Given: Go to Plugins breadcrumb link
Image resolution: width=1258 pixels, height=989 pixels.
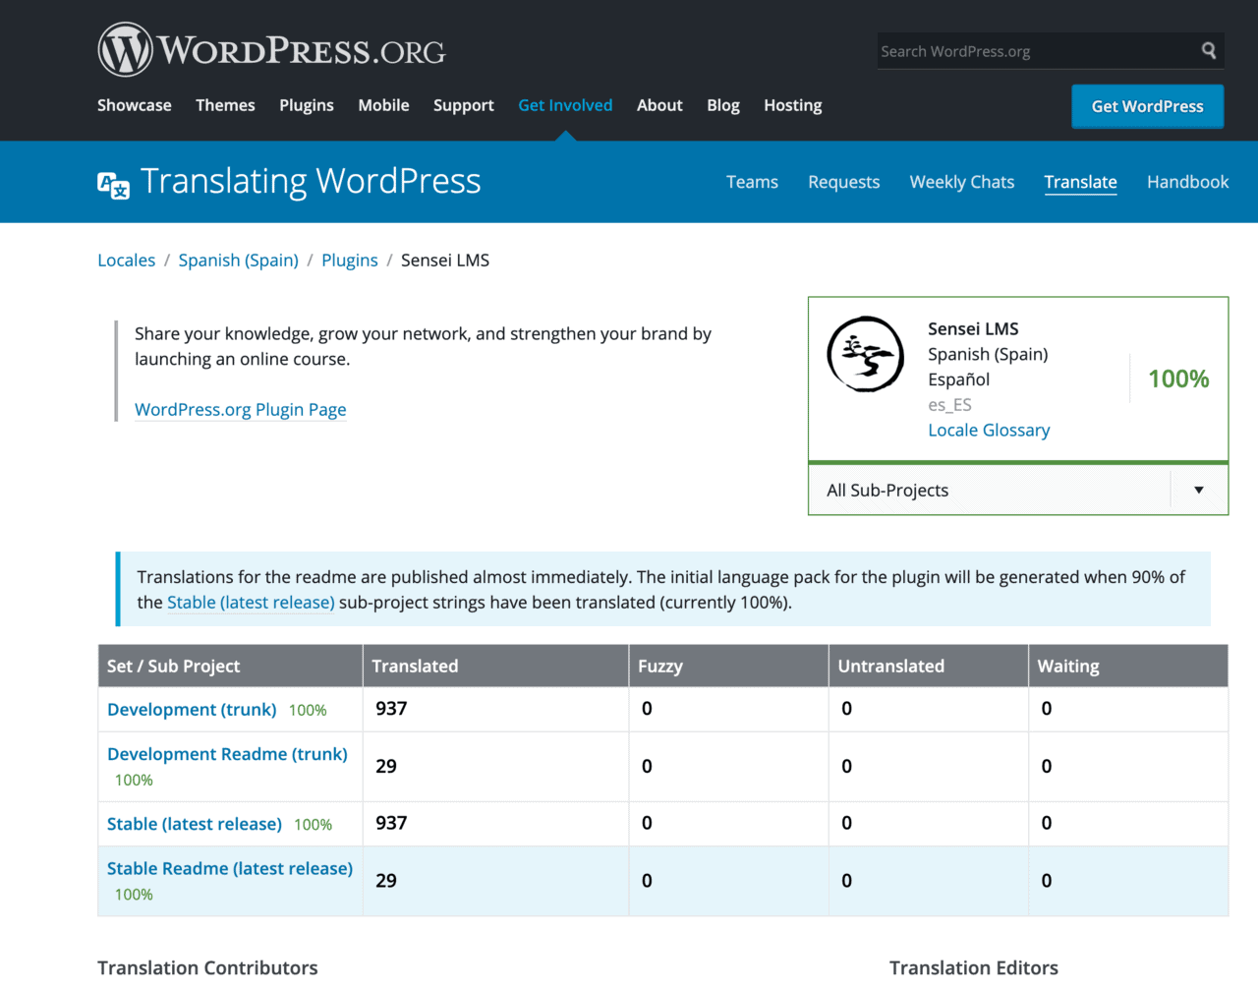Looking at the screenshot, I should click(x=350, y=261).
